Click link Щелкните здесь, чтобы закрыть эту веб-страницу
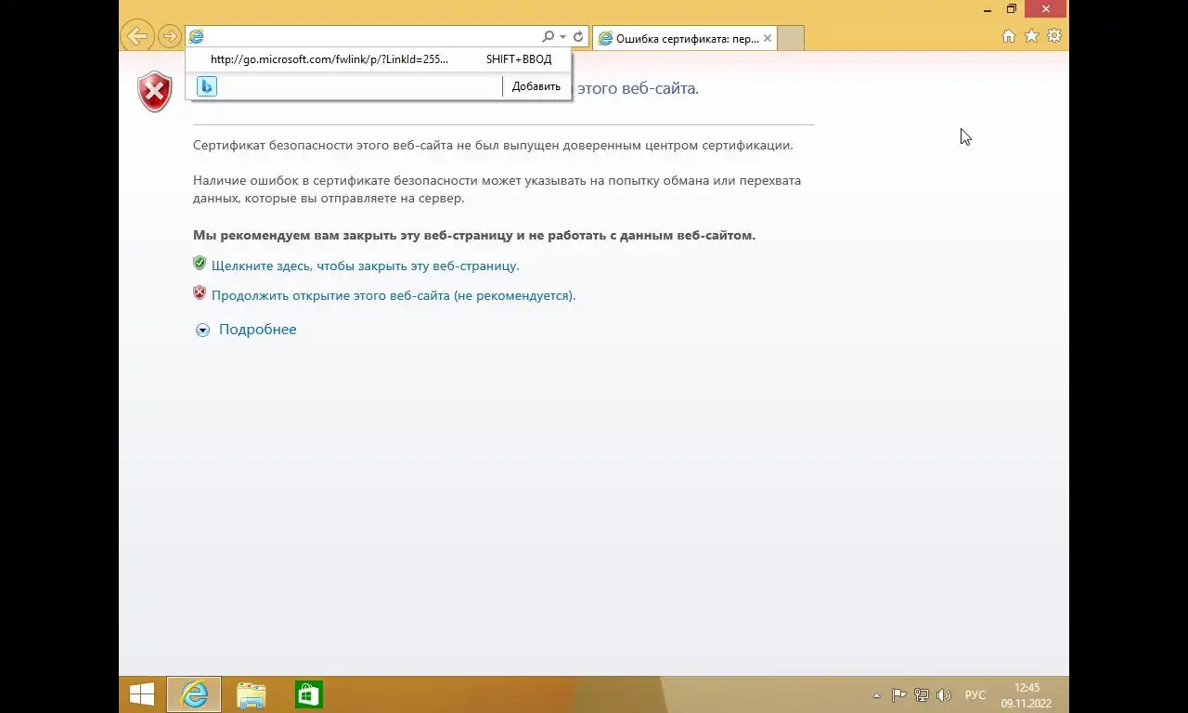 click(366, 266)
